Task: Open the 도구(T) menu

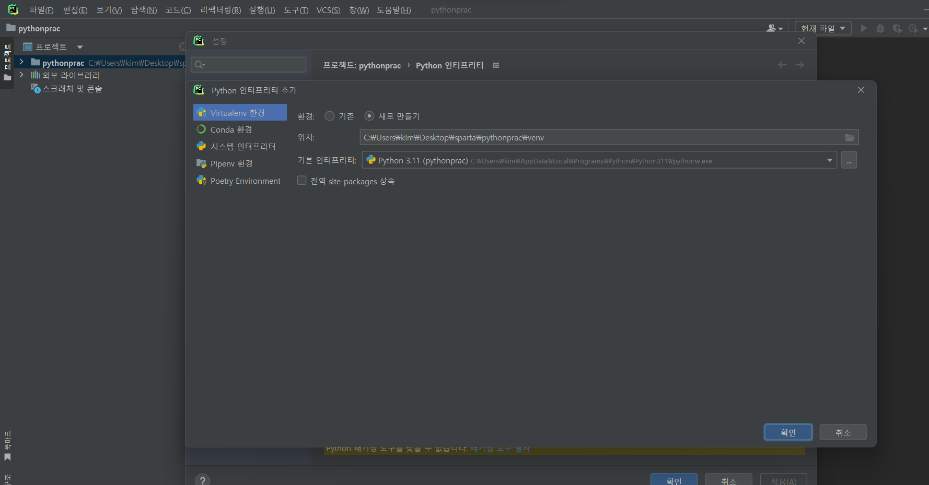Action: point(296,10)
